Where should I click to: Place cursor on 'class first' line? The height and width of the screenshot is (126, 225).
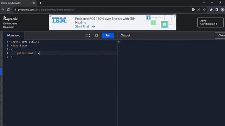click(19, 45)
